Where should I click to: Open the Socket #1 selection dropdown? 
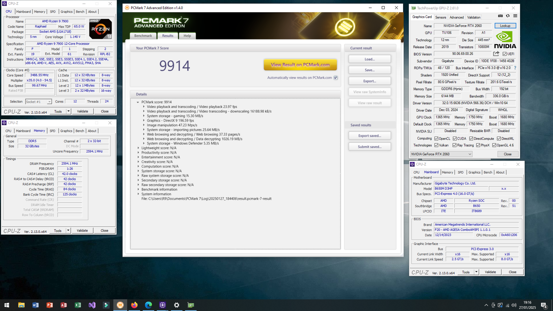click(x=38, y=102)
